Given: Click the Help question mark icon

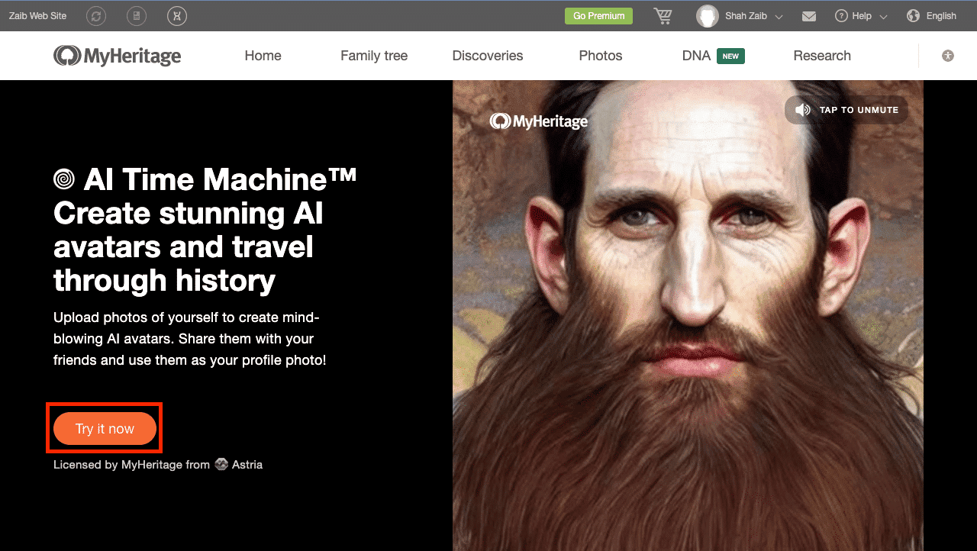Looking at the screenshot, I should tap(841, 16).
